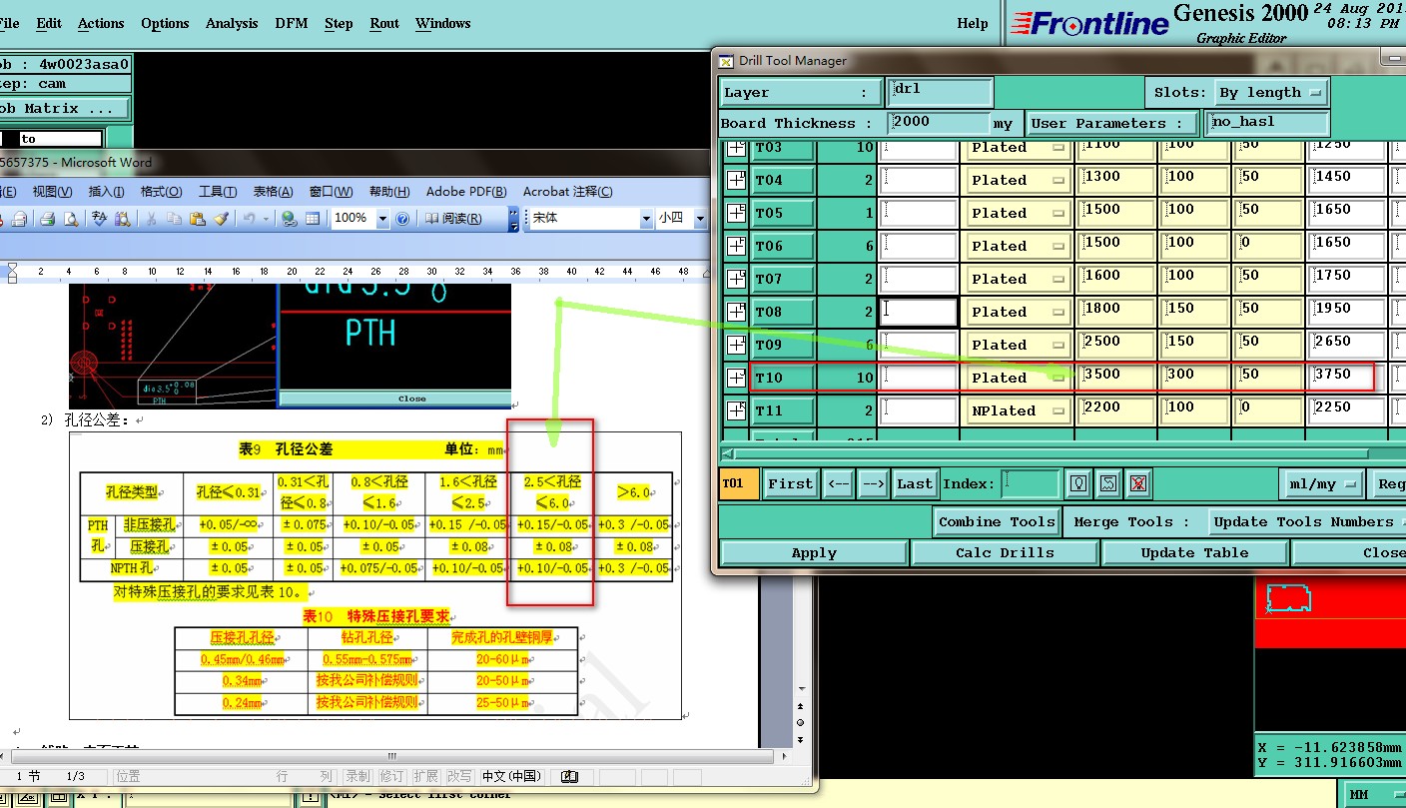Image resolution: width=1406 pixels, height=808 pixels.
Task: Click toolbar options overflow arrow in Word
Action: point(513,219)
